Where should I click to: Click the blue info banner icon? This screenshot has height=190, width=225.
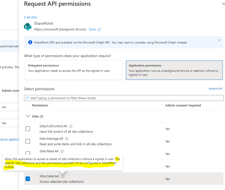30,42
